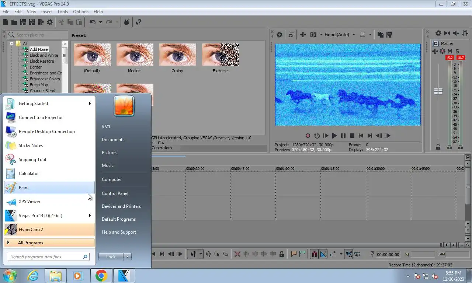Open the Insert menu
Viewport: 472px width, 283px height.
pos(46,12)
